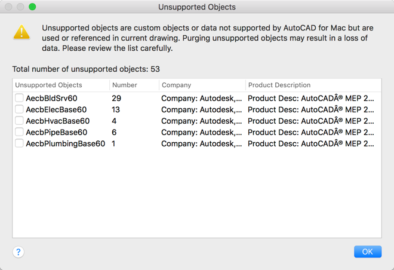Click the AecbPipeBase60 product description text
Image resolution: width=394 pixels, height=270 pixels.
click(x=311, y=132)
